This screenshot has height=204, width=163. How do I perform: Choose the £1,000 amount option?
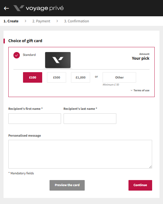click(81, 77)
